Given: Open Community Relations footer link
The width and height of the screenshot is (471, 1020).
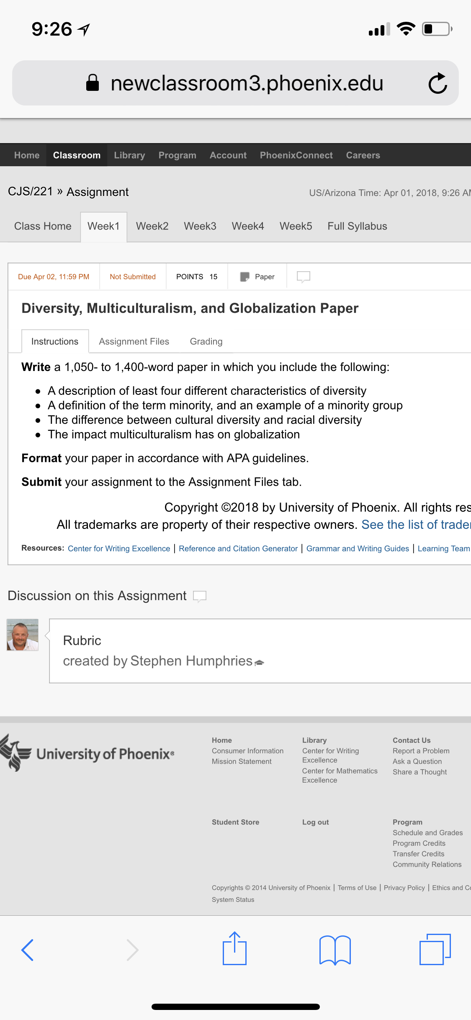Looking at the screenshot, I should click(427, 864).
